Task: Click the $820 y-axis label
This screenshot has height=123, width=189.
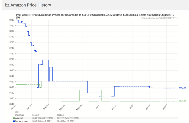Action: coord(12,25)
